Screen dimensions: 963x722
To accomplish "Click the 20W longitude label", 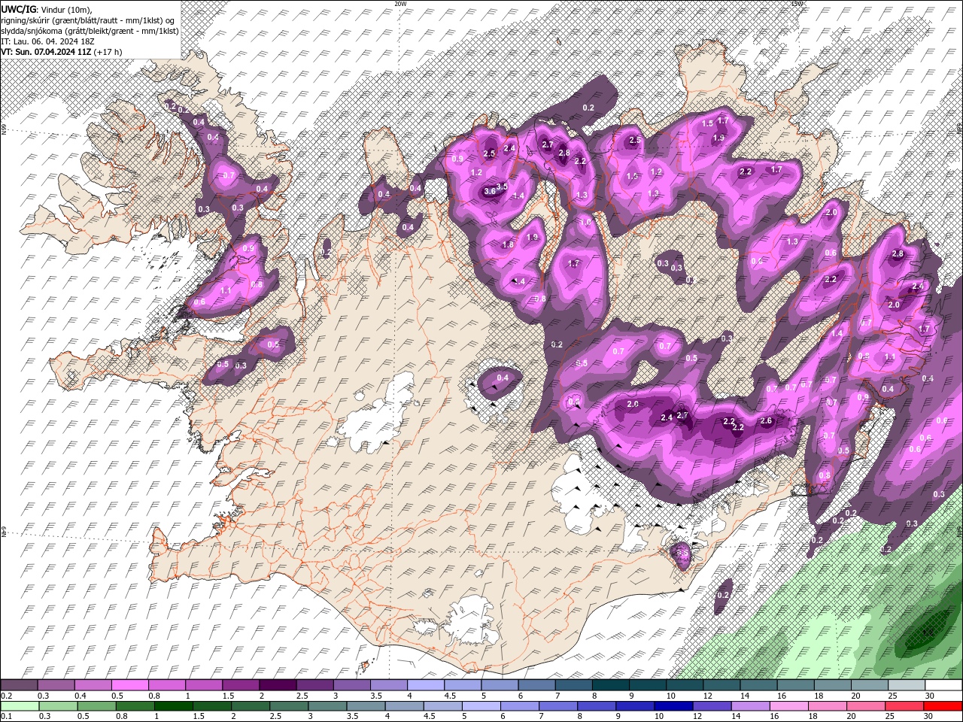I will tap(401, 3).
